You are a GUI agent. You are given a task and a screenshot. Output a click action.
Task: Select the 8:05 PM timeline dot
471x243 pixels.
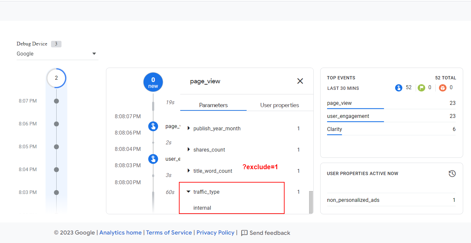click(56, 146)
